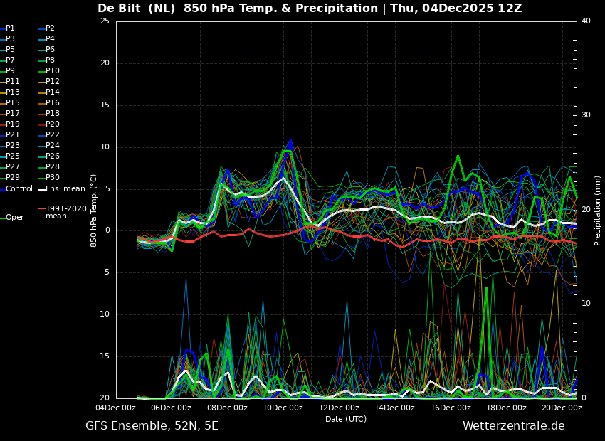
Task: Click the 15 temperature axis value
Action: click(x=105, y=105)
